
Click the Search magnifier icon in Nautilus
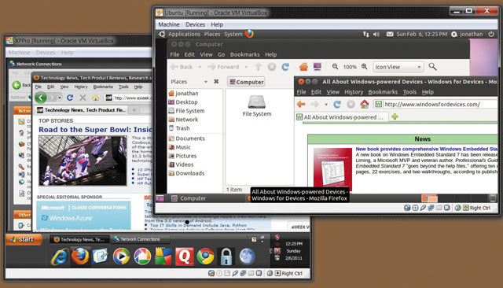pyautogui.click(x=432, y=66)
